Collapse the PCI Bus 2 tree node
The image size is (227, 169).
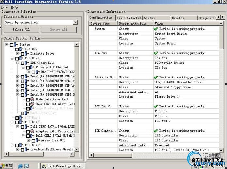coord(12,122)
